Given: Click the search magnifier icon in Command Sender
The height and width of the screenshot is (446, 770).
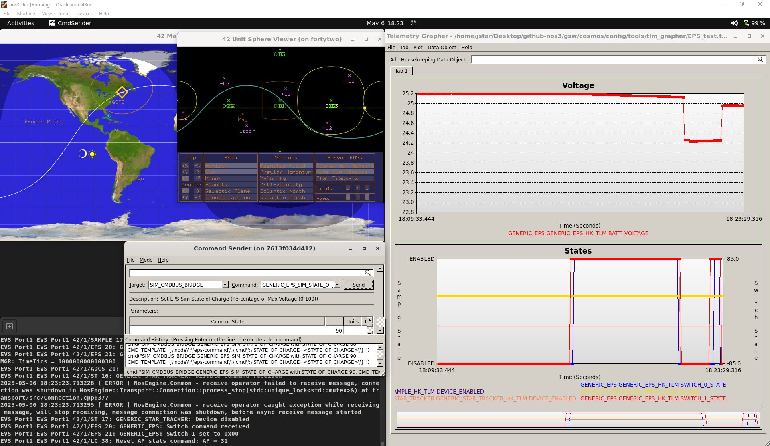Looking at the screenshot, I should (367, 273).
